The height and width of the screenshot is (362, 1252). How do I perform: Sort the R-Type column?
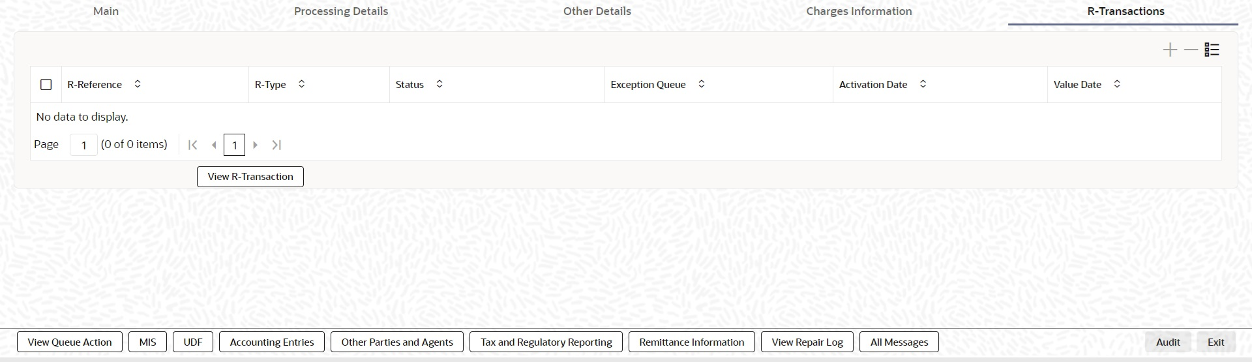tap(301, 84)
